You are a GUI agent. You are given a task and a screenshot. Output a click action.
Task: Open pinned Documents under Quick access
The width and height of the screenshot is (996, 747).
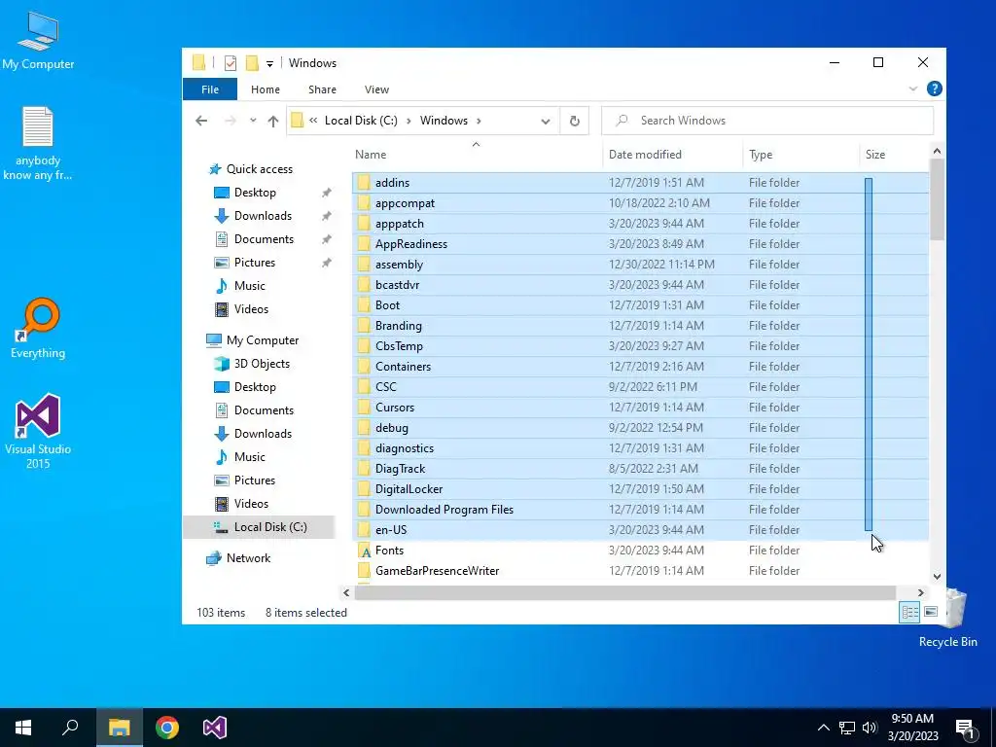click(264, 239)
